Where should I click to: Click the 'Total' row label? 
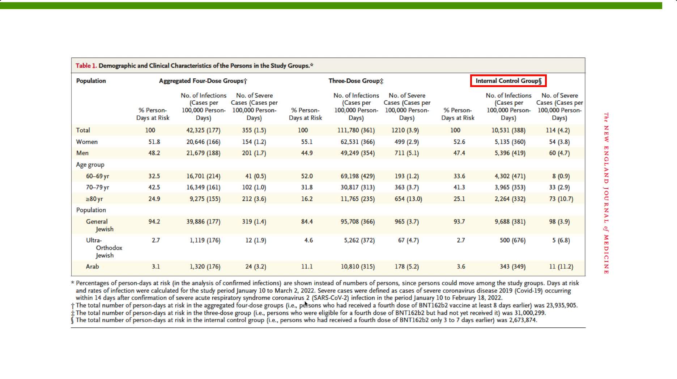click(x=83, y=130)
